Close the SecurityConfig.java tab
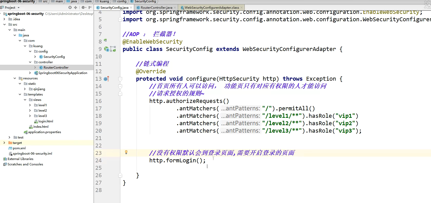The image size is (431, 203). coord(131,8)
